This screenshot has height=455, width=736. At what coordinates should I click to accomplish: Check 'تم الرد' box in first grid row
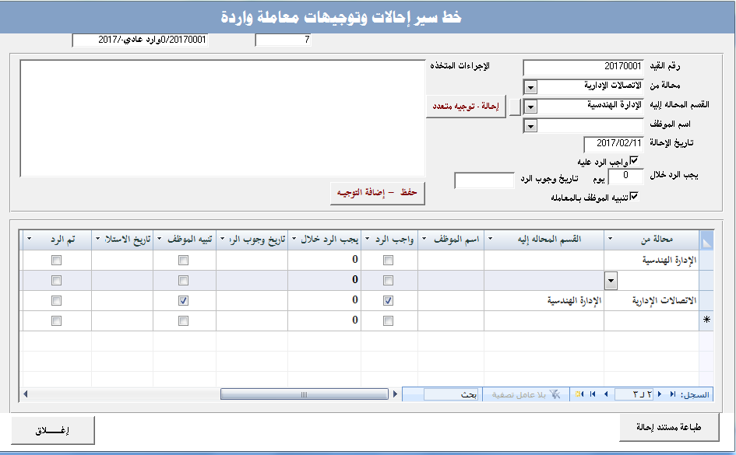tap(56, 261)
